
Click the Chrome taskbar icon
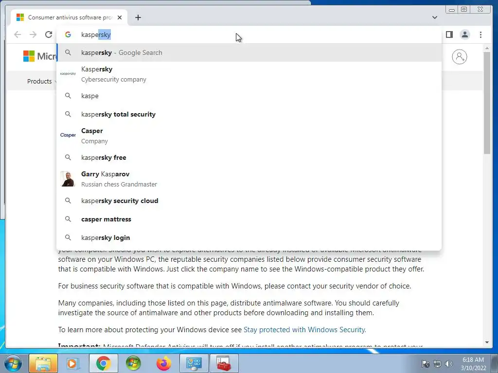[103, 363]
